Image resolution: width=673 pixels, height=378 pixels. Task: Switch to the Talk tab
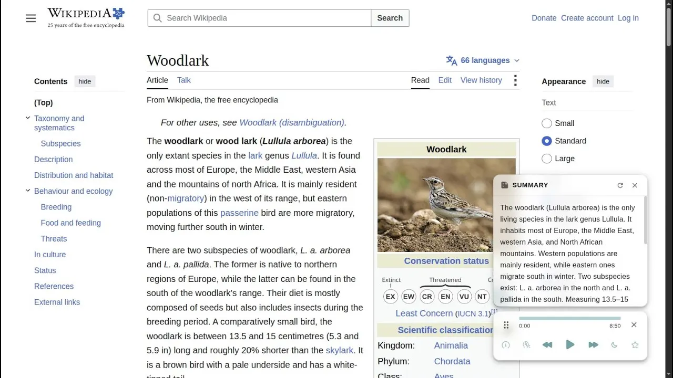pos(183,80)
